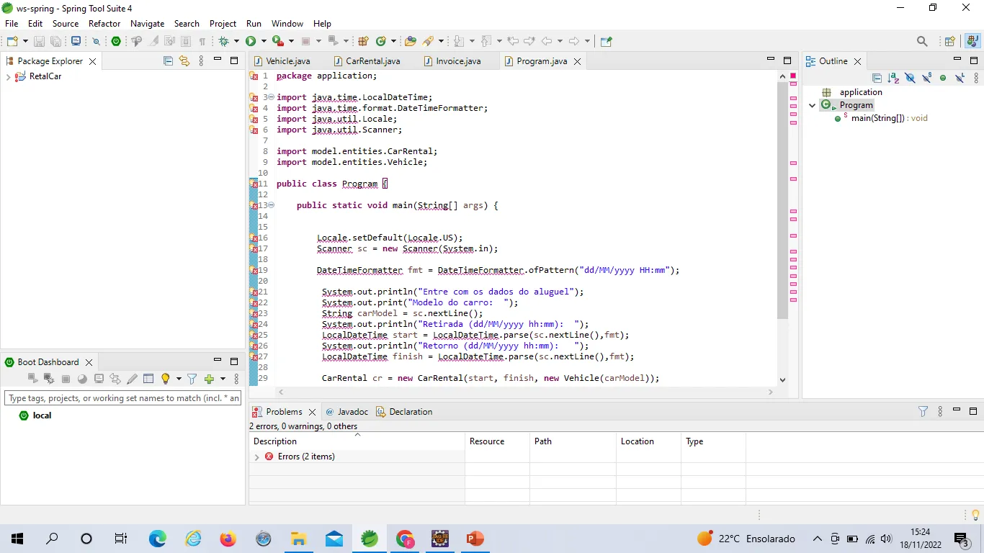Viewport: 984px width, 553px height.
Task: Click the editor vertical scrollbar thumb
Action: tap(782, 202)
